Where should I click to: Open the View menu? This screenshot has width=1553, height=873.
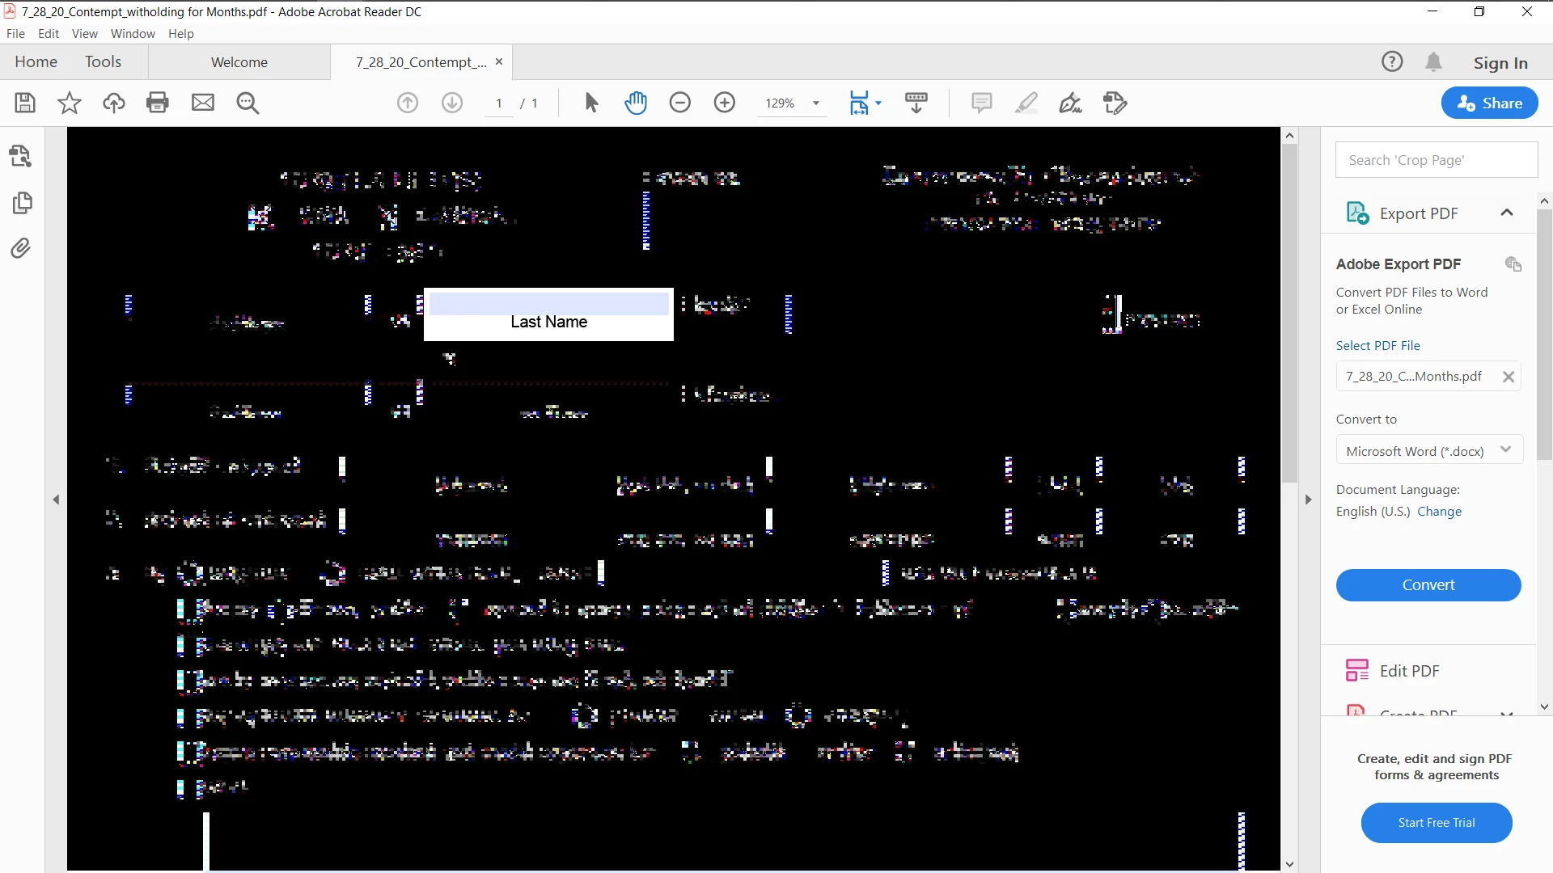pos(84,34)
